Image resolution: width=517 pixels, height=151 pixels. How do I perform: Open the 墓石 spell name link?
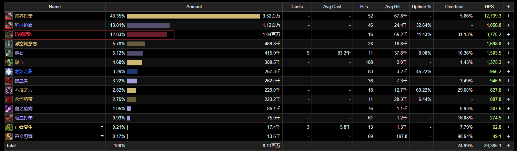tap(19, 53)
